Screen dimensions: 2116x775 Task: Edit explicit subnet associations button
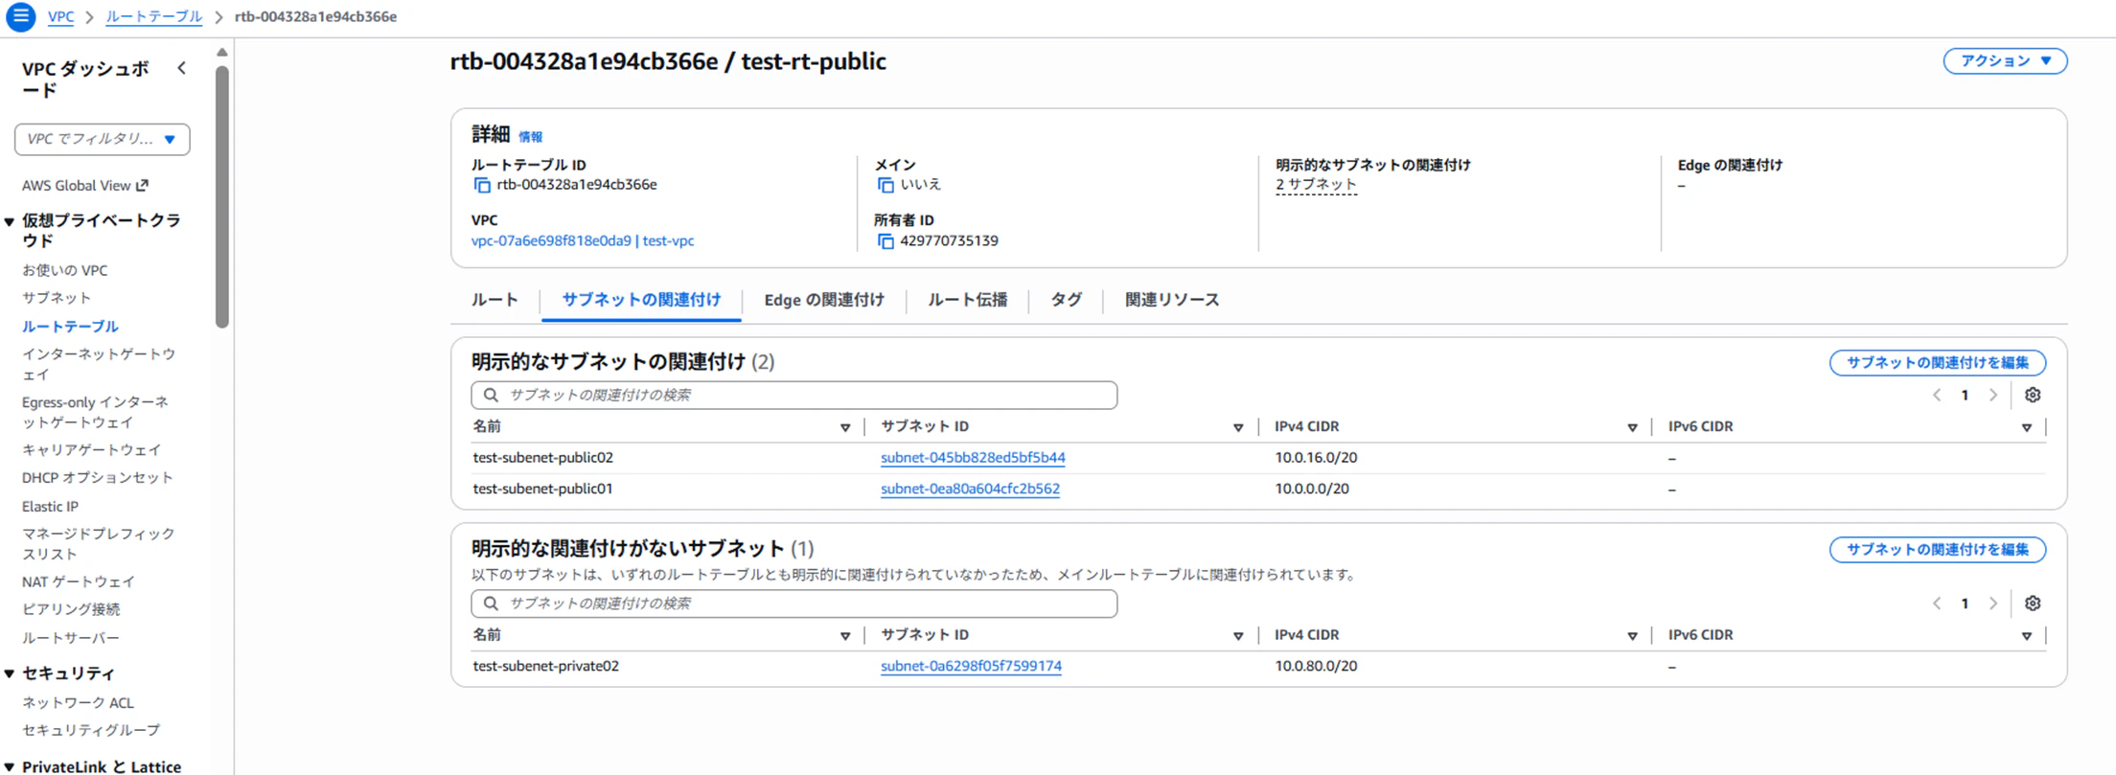pos(1938,363)
